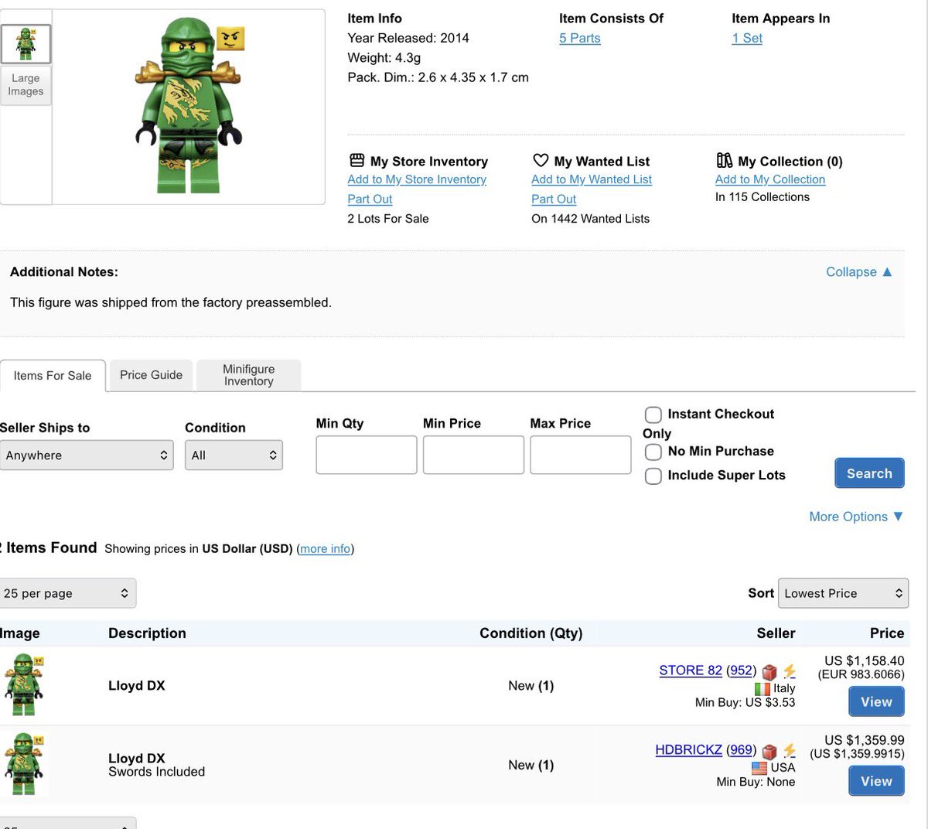Focus the Min Price input field
The image size is (928, 829).
tap(473, 455)
